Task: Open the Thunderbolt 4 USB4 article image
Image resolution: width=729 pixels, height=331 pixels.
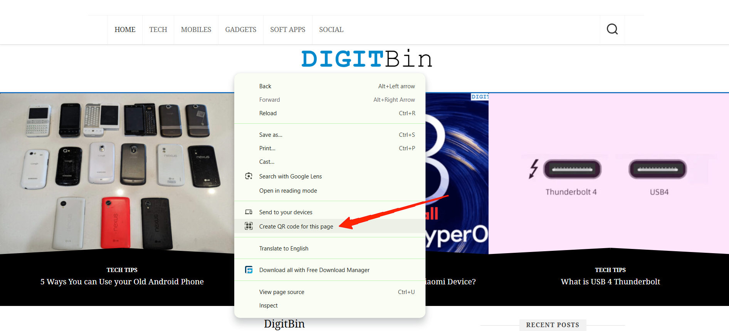Action: 609,173
